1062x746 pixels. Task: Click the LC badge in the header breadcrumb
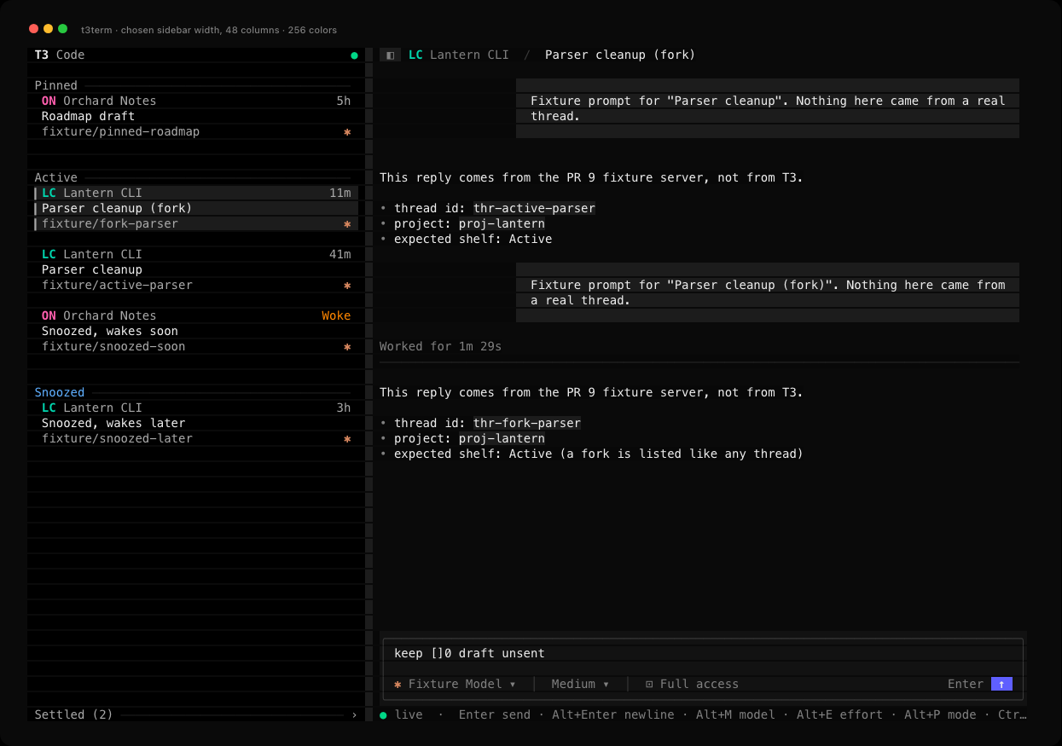coord(415,55)
